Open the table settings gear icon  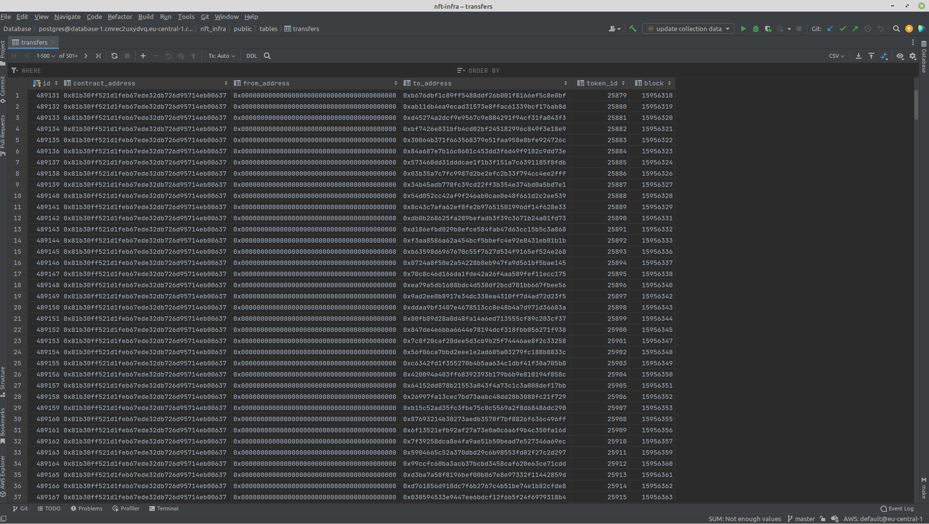[913, 56]
